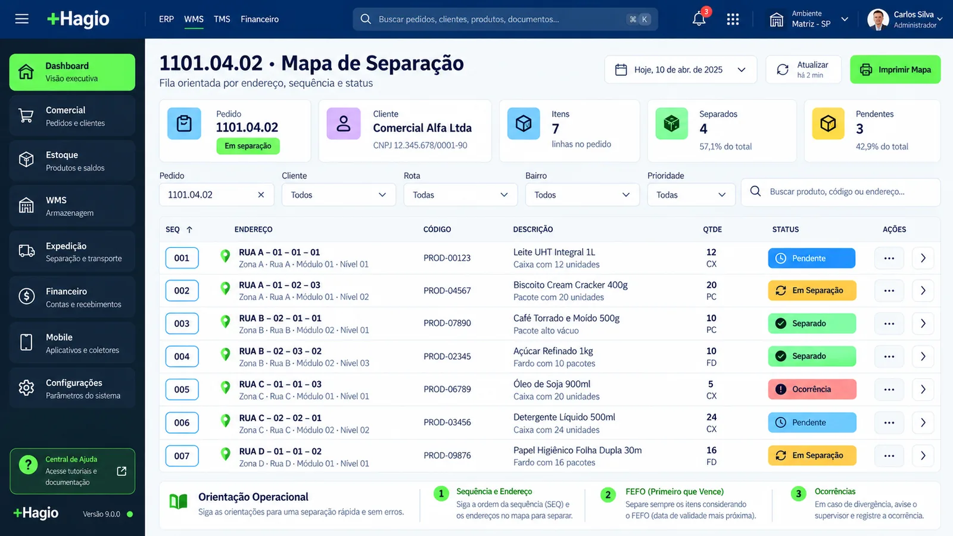Click location pin for RUA A – 01 – 01 – 01
Screen dimensions: 953x536
[x=225, y=256]
